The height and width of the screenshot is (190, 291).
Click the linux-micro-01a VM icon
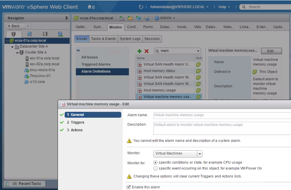pyautogui.click(x=27, y=70)
